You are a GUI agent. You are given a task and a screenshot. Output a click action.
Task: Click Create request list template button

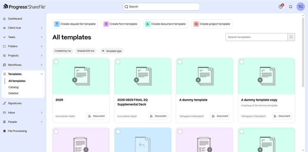click(75, 24)
